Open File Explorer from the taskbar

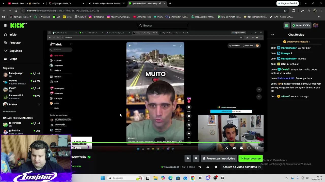[x=155, y=178]
